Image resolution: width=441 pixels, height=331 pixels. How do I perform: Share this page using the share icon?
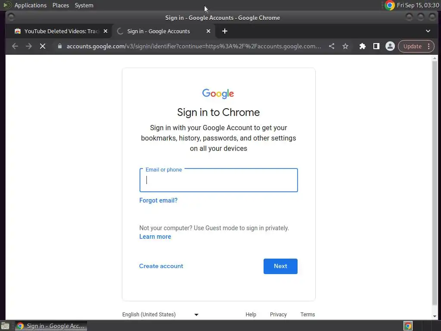(332, 46)
